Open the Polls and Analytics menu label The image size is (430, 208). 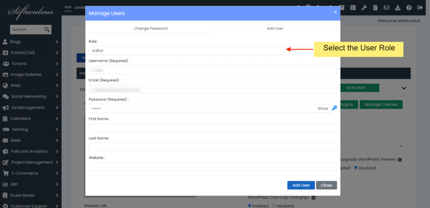tap(29, 152)
